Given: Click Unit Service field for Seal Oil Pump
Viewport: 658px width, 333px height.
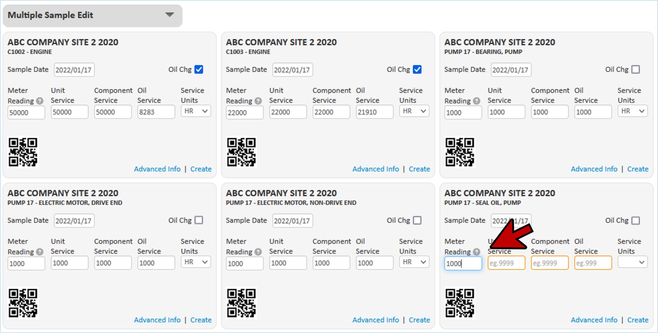Looking at the screenshot, I should coord(506,263).
